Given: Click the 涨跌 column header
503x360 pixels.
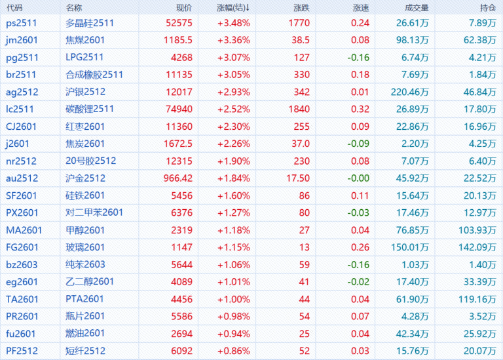Looking at the screenshot, I should coord(301,7).
